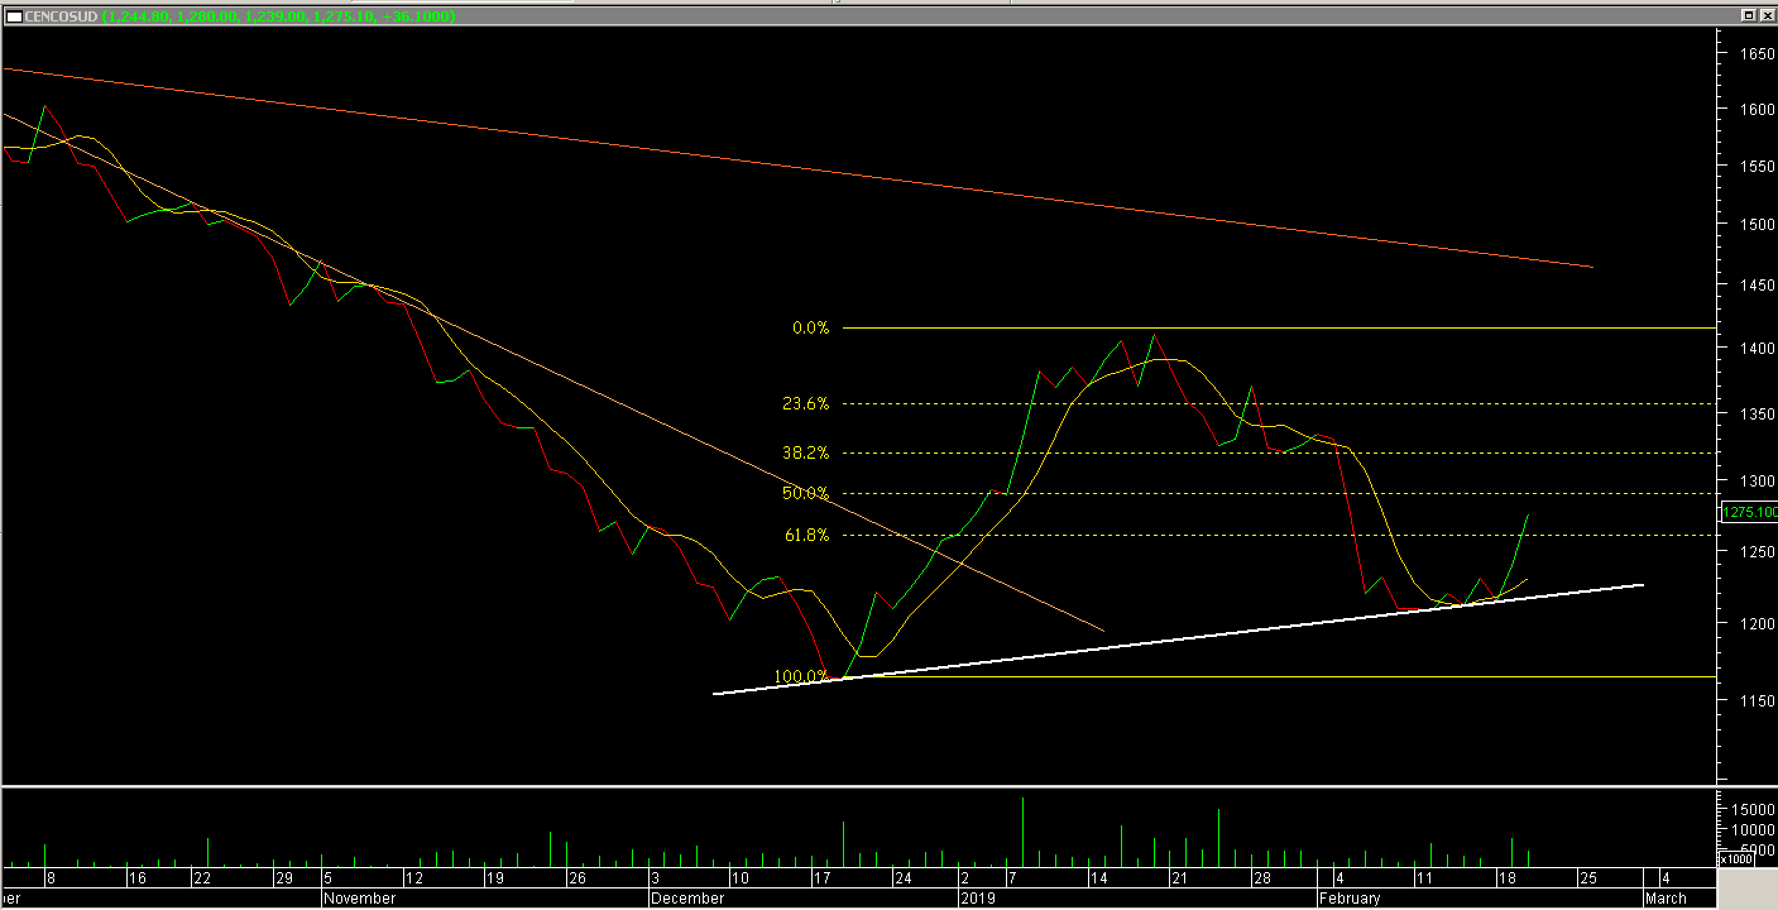This screenshot has width=1778, height=910.
Task: Click the 1350 price axis label
Action: click(1757, 415)
